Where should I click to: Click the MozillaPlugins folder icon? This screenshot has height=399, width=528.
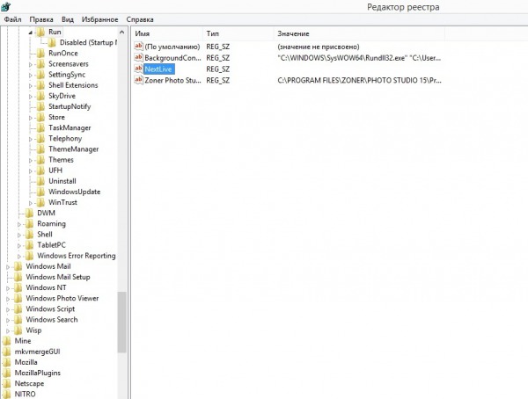pos(7,373)
